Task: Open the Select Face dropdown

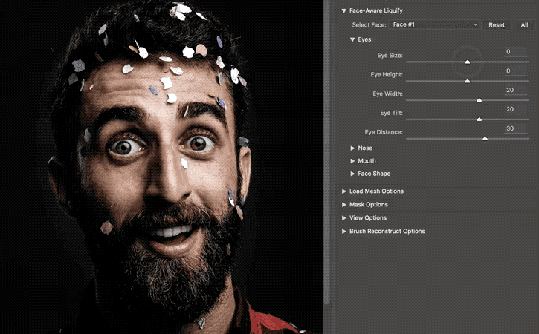Action: click(x=434, y=24)
